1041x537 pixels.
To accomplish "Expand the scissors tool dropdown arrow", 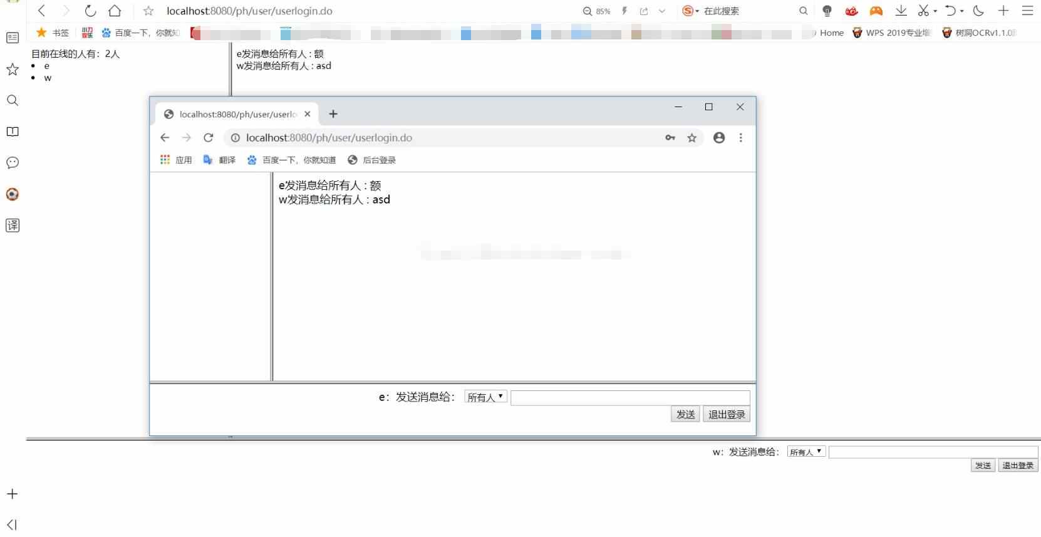I will click(x=935, y=11).
